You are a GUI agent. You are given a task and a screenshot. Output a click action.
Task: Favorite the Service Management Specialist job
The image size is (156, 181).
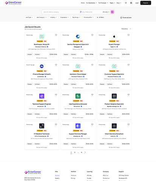[92, 35]
